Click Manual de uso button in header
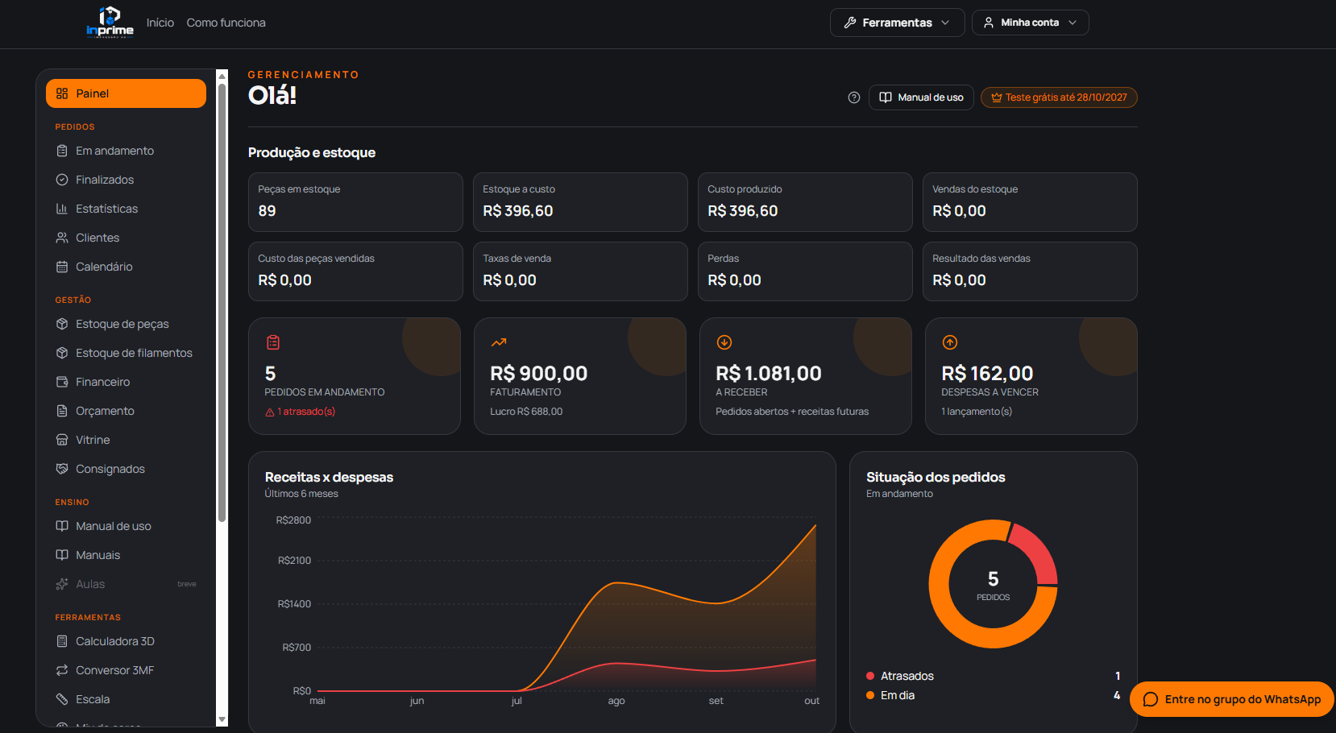Image resolution: width=1336 pixels, height=733 pixels. 921,97
